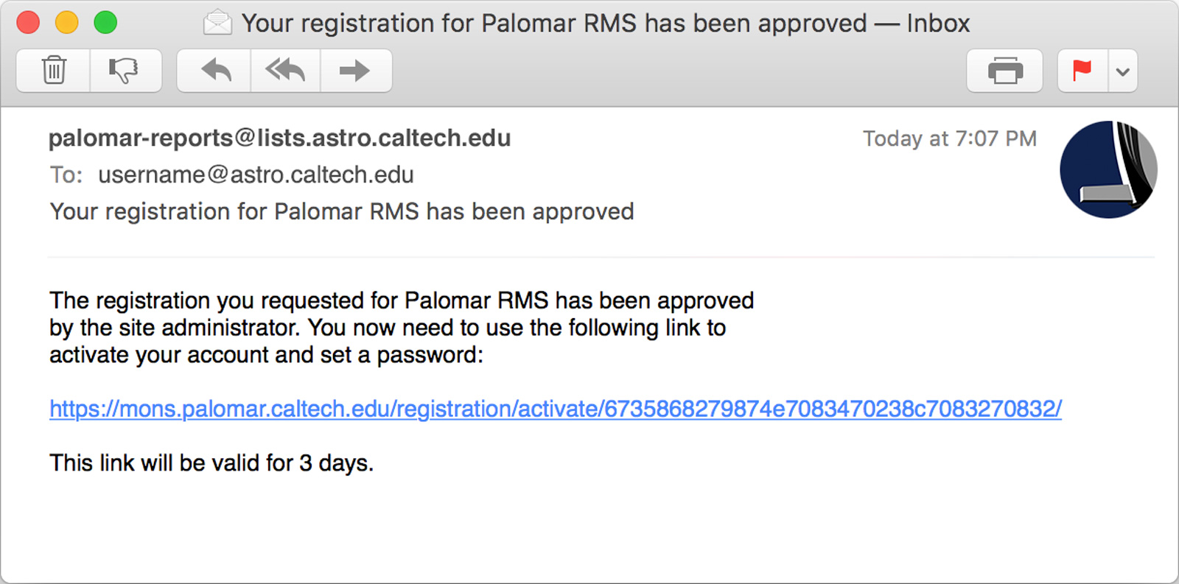The image size is (1179, 584).
Task: Mark message as junk with thumbs-down icon
Action: [x=126, y=71]
